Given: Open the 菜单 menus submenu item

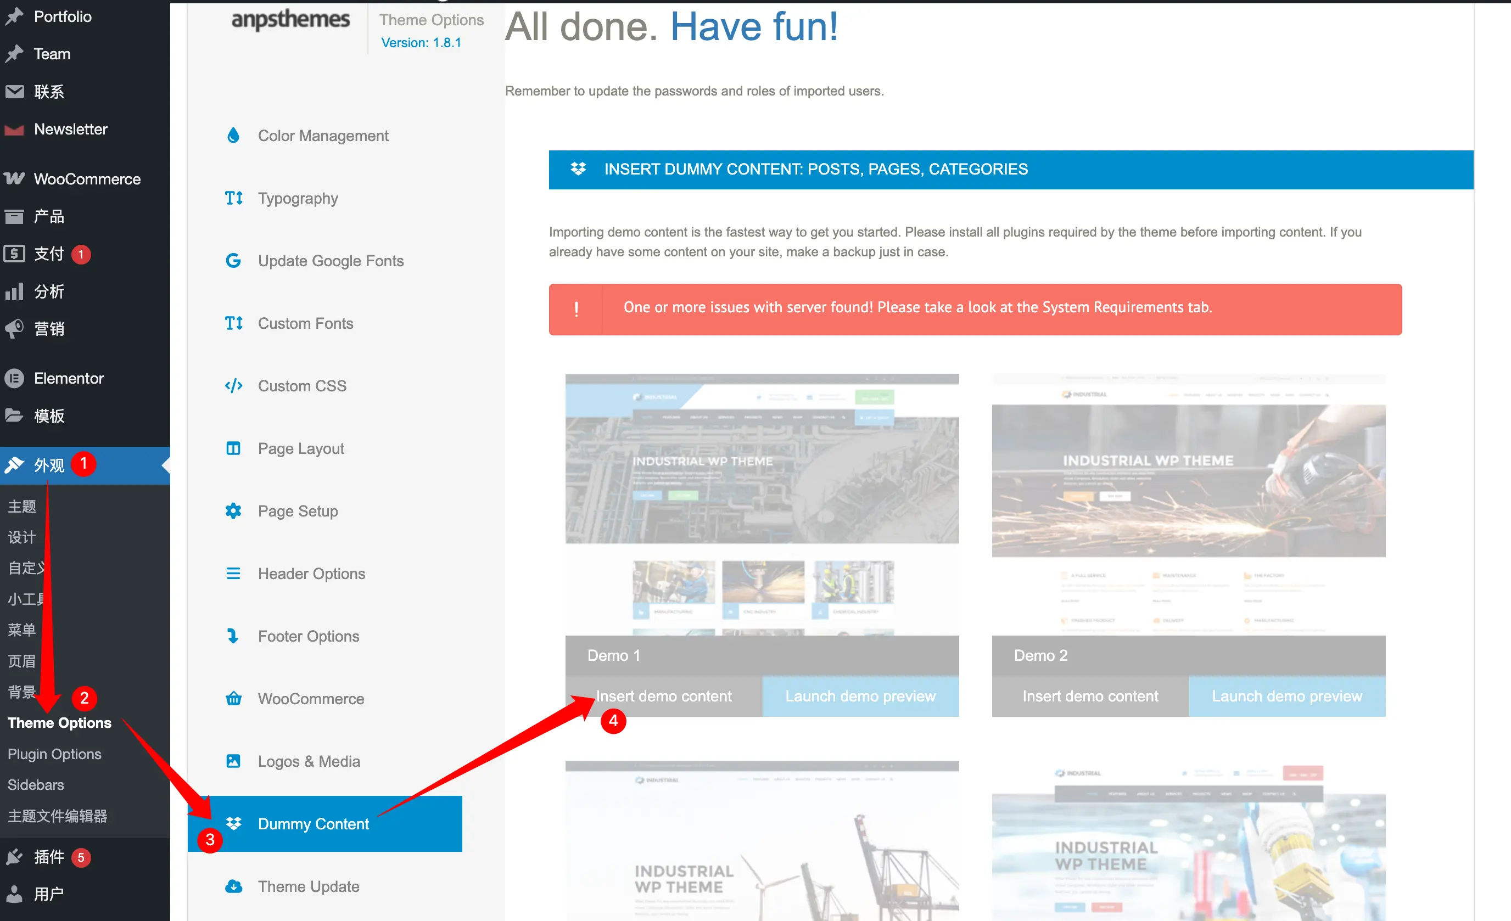Looking at the screenshot, I should click(22, 630).
